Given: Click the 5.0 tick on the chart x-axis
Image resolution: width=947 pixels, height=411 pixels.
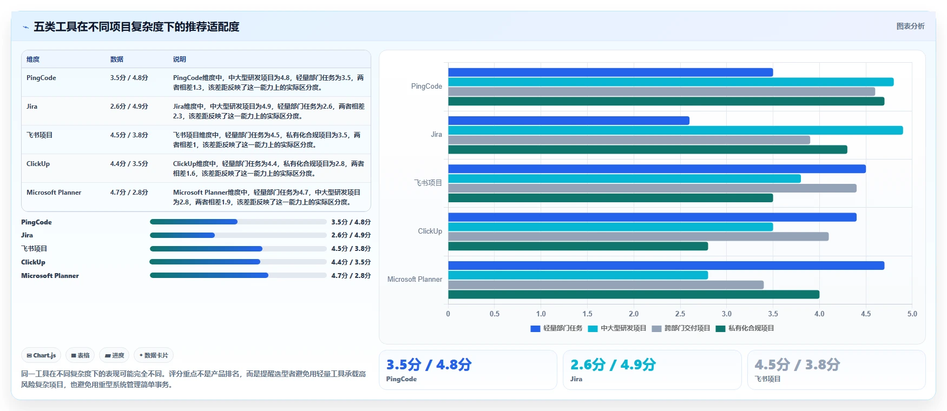Looking at the screenshot, I should (x=912, y=314).
